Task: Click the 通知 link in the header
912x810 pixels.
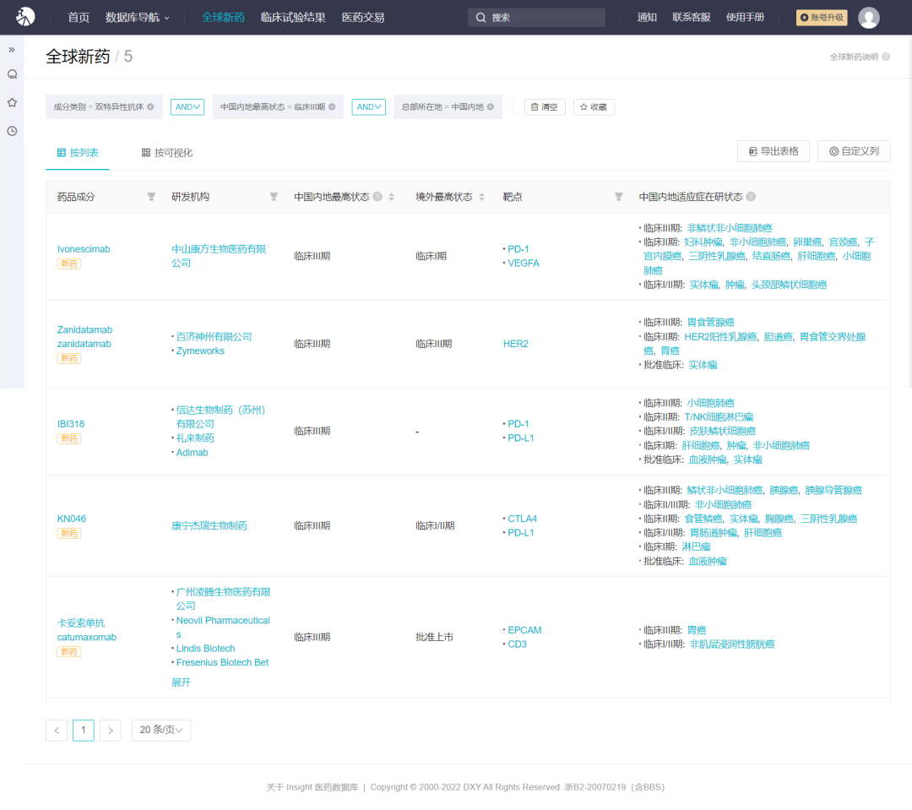Action: click(647, 18)
